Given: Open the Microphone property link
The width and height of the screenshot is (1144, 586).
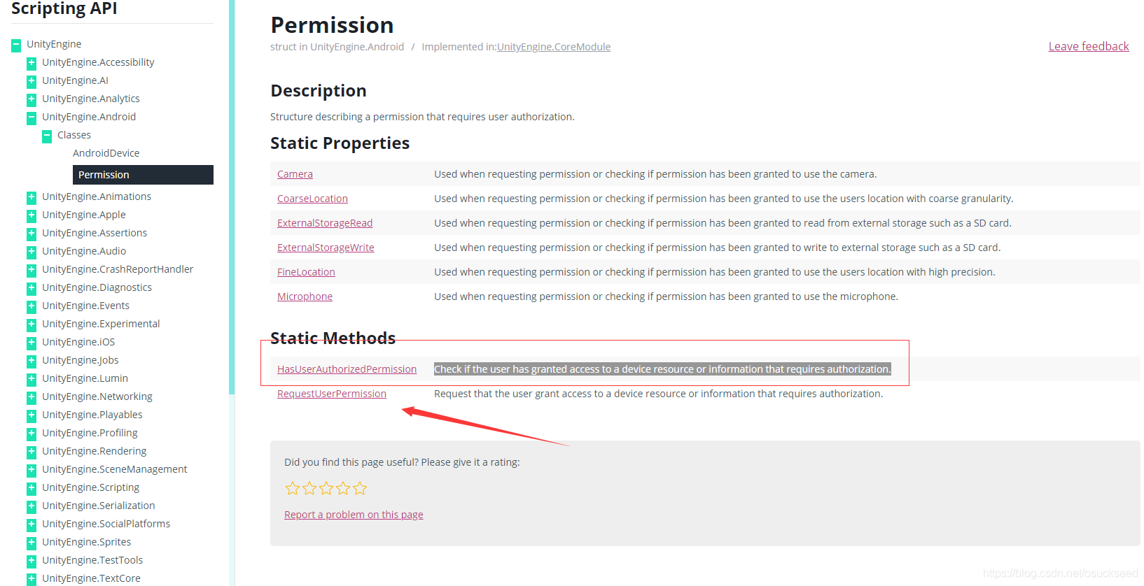Looking at the screenshot, I should pyautogui.click(x=305, y=296).
